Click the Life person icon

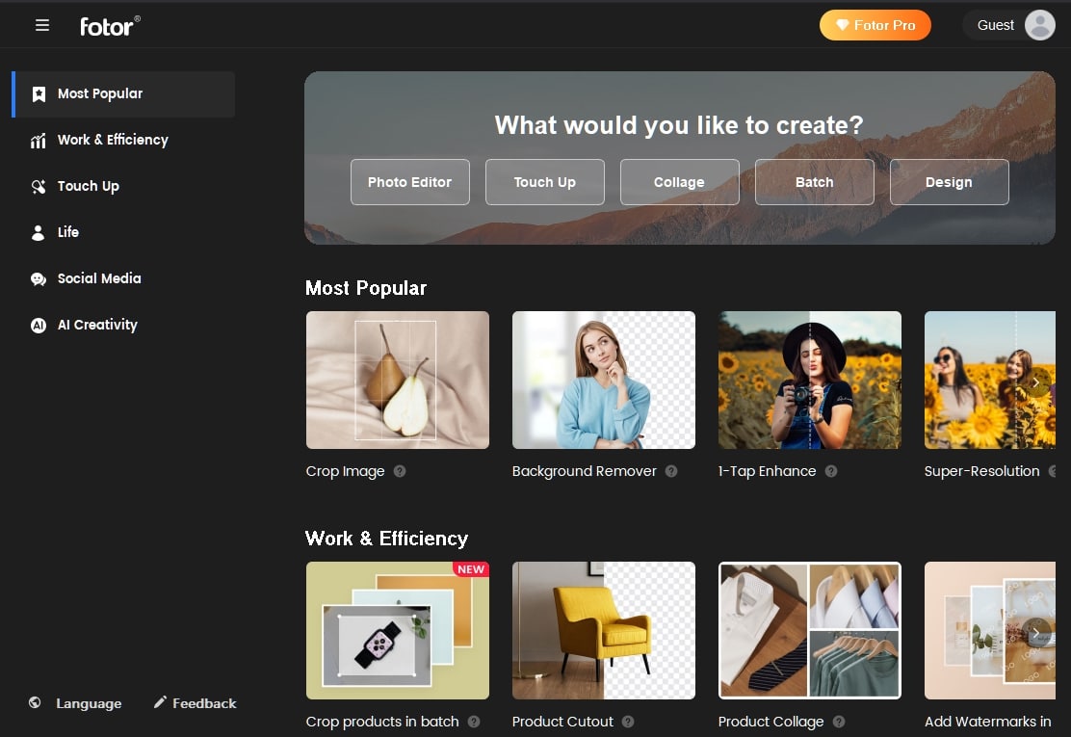pos(39,233)
